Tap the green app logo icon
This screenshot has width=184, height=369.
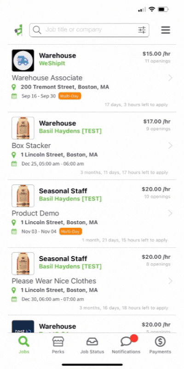pos(18,30)
